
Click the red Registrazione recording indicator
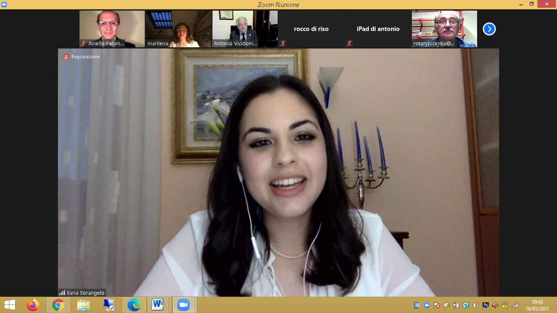coord(66,57)
